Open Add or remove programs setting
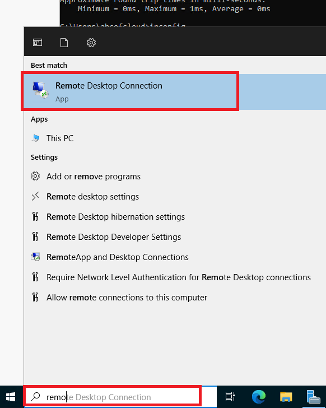This screenshot has height=408, width=326. coord(175,177)
